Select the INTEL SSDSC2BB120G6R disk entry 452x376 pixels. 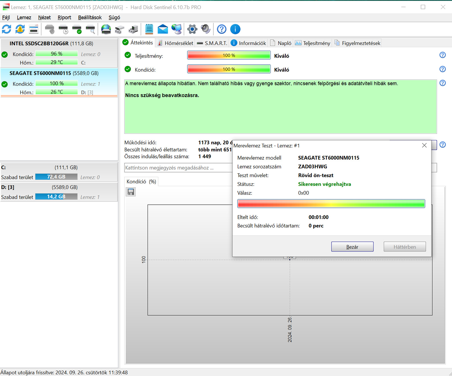[59, 53]
